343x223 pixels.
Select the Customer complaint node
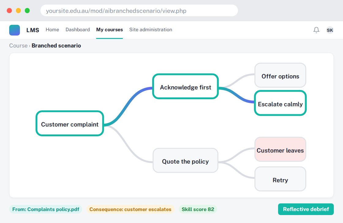70,123
